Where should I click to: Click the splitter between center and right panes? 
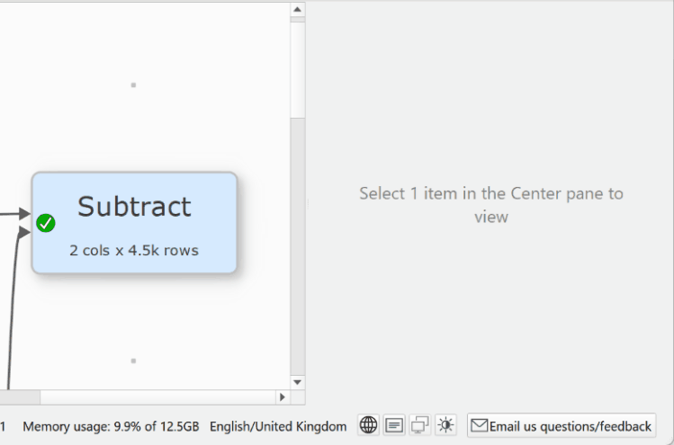coord(308,204)
